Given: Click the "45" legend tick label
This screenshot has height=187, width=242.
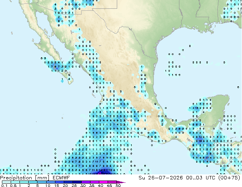Looking at the screenshot, I should tap(109, 185).
